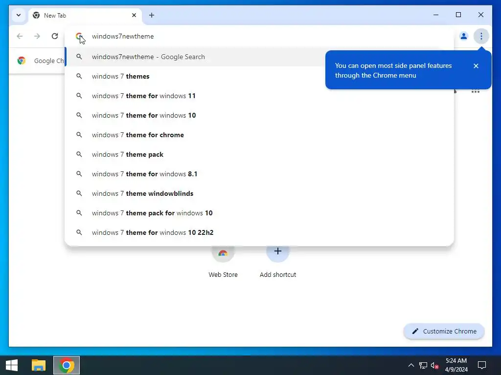
Task: Open the notification center icon
Action: (482, 365)
